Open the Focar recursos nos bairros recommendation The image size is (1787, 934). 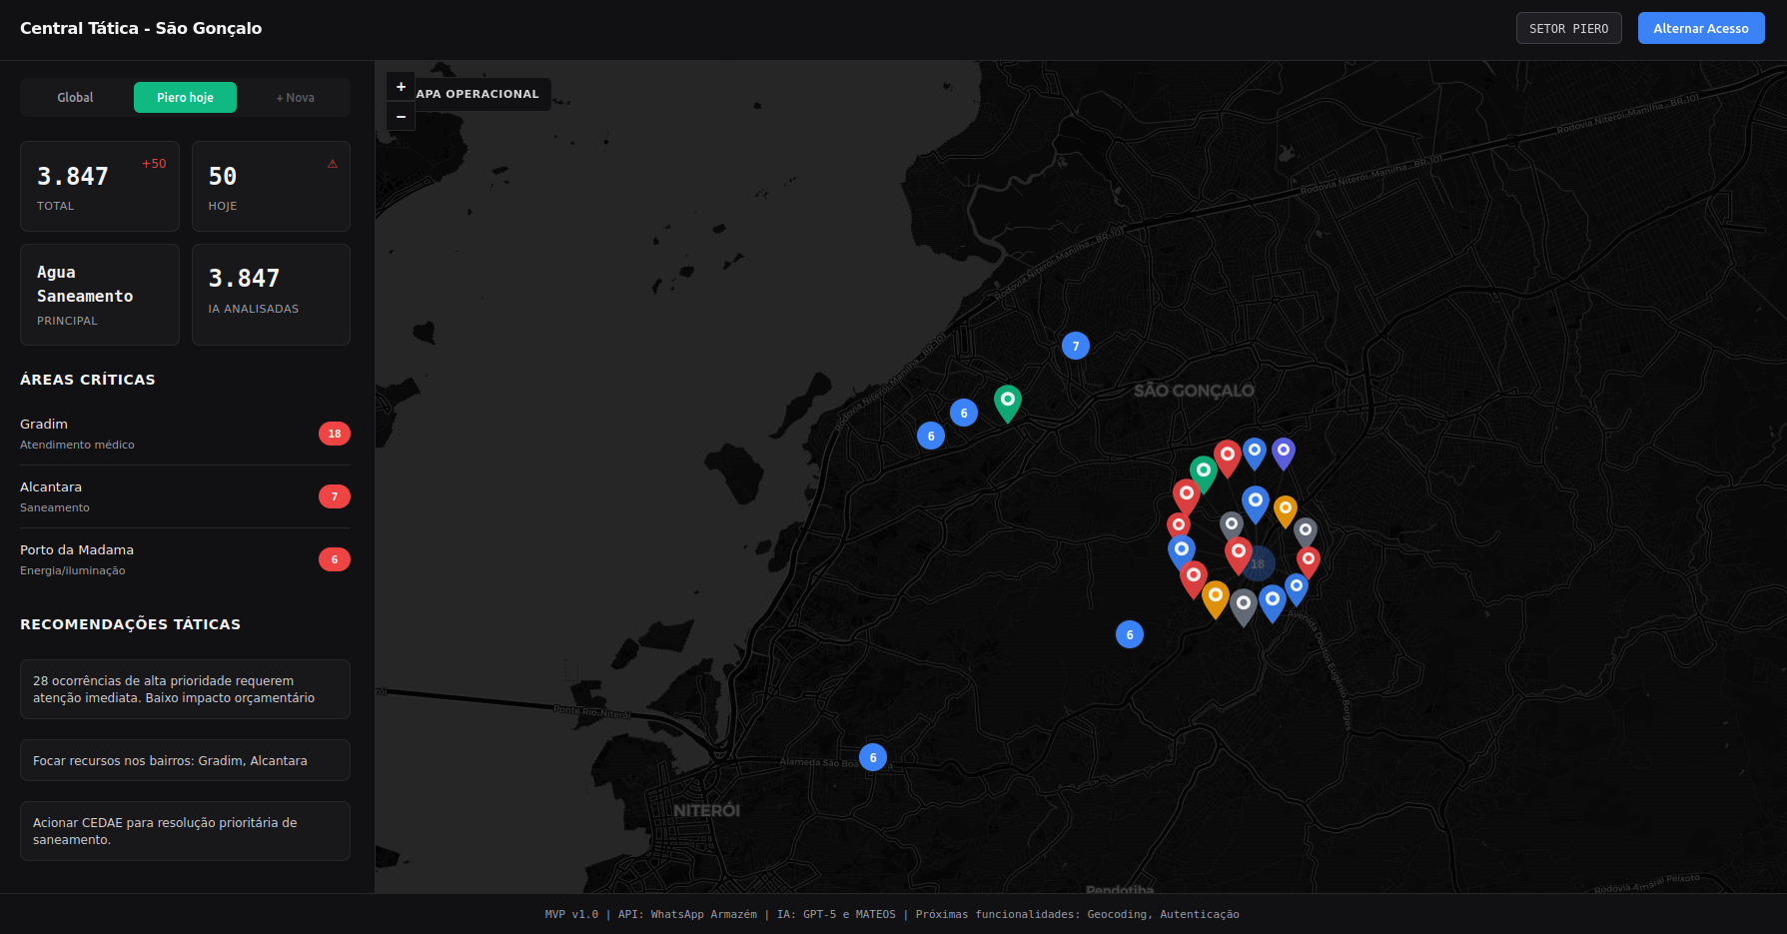(x=185, y=760)
